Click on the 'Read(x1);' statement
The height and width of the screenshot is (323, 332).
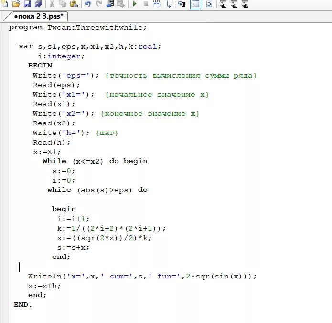click(x=54, y=104)
